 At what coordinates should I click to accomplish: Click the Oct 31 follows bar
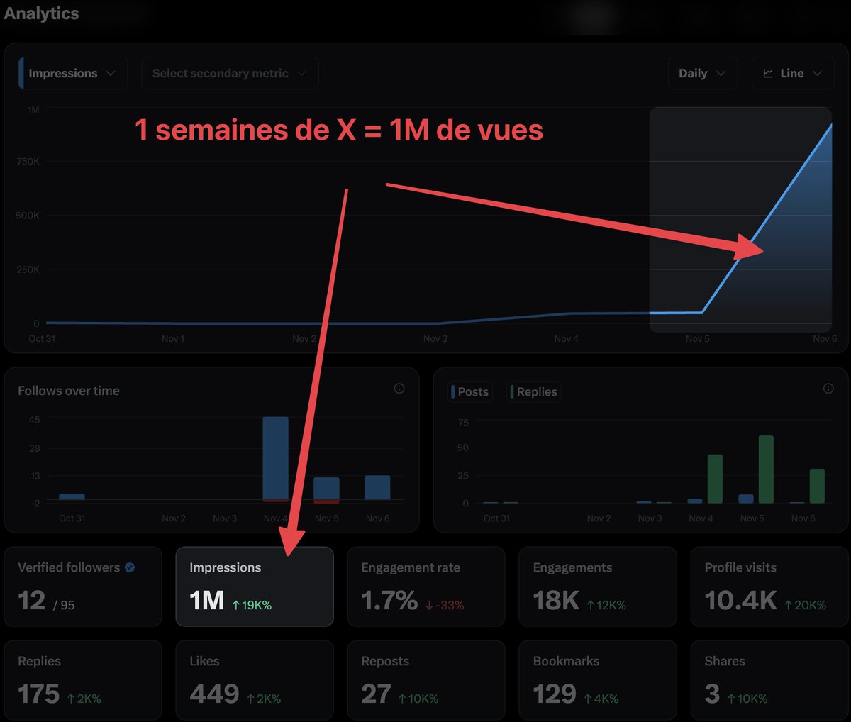coord(72,496)
